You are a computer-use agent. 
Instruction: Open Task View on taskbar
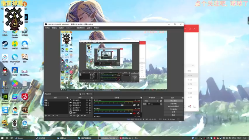click(12, 138)
